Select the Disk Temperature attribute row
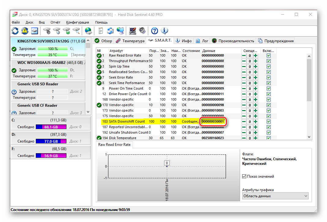 [x=186, y=138]
